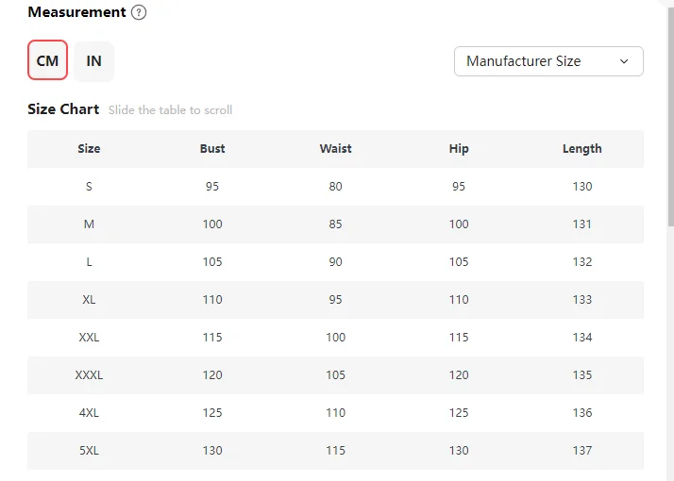Click the page vertical scrollbar thumb

[670, 113]
